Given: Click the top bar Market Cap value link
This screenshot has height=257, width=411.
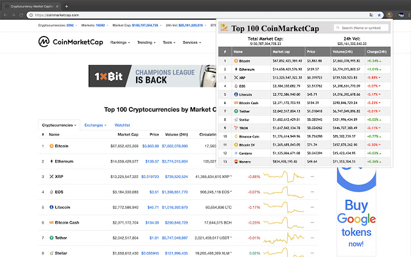Looking at the screenshot, I should (x=145, y=26).
